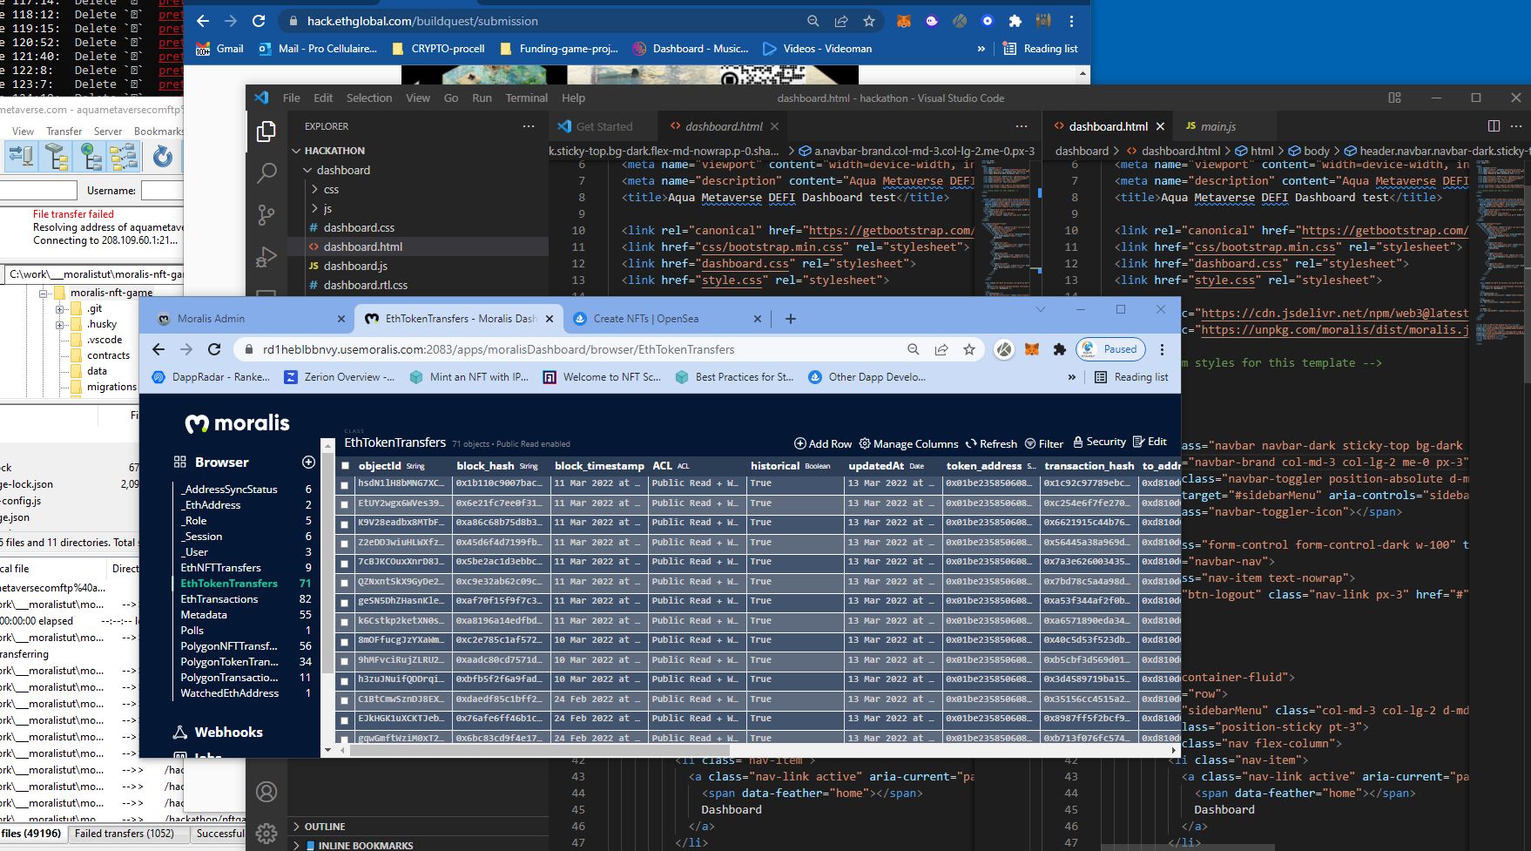Image resolution: width=1531 pixels, height=851 pixels.
Task: Open the Selection menu in VS Code
Action: (x=369, y=98)
